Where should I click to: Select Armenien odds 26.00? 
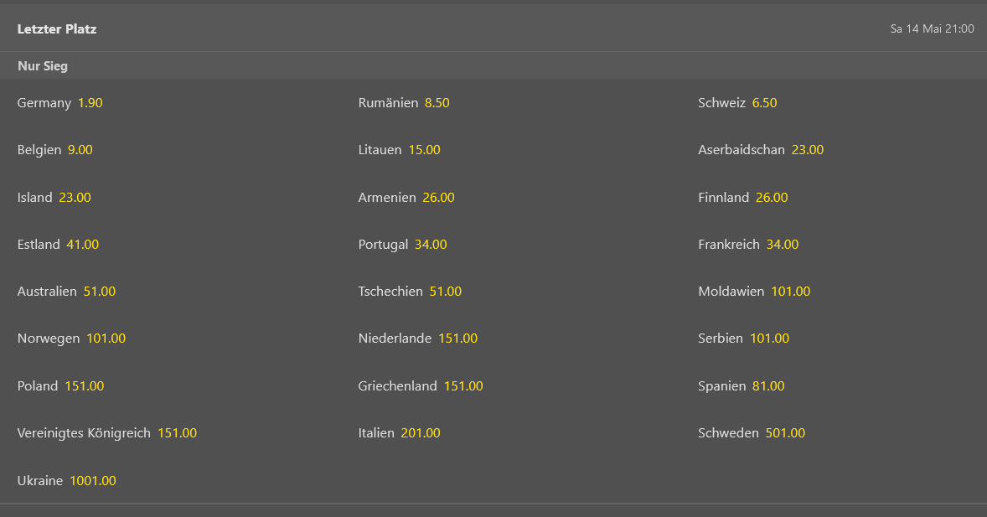point(406,197)
